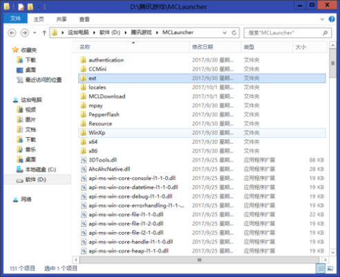The width and height of the screenshot is (340, 277).
Task: Open 文档 folder in the sidebar
Action: click(x=30, y=129)
